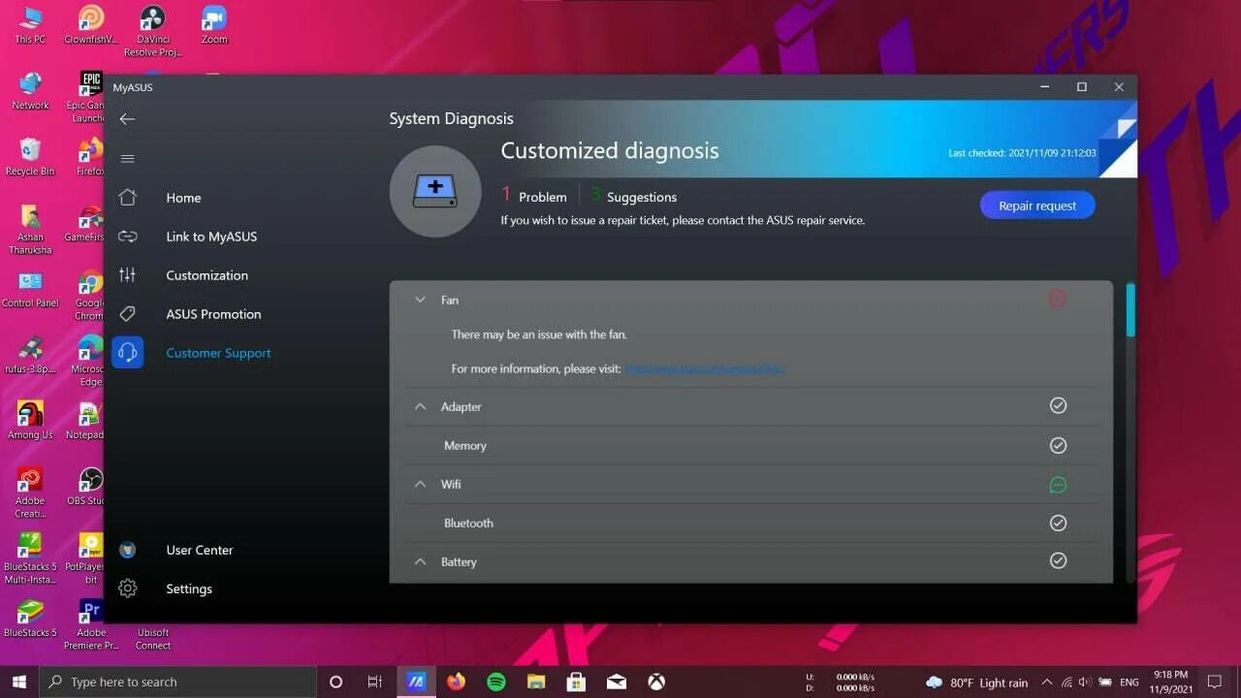The height and width of the screenshot is (698, 1241).
Task: Collapse the Fan diagnosis row
Action: click(420, 300)
